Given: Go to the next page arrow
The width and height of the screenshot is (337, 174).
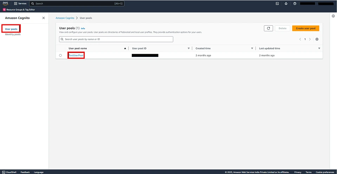Looking at the screenshot, I should click(x=310, y=39).
